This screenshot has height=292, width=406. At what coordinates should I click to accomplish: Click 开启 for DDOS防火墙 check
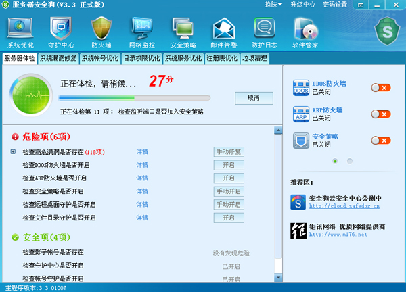(229, 165)
